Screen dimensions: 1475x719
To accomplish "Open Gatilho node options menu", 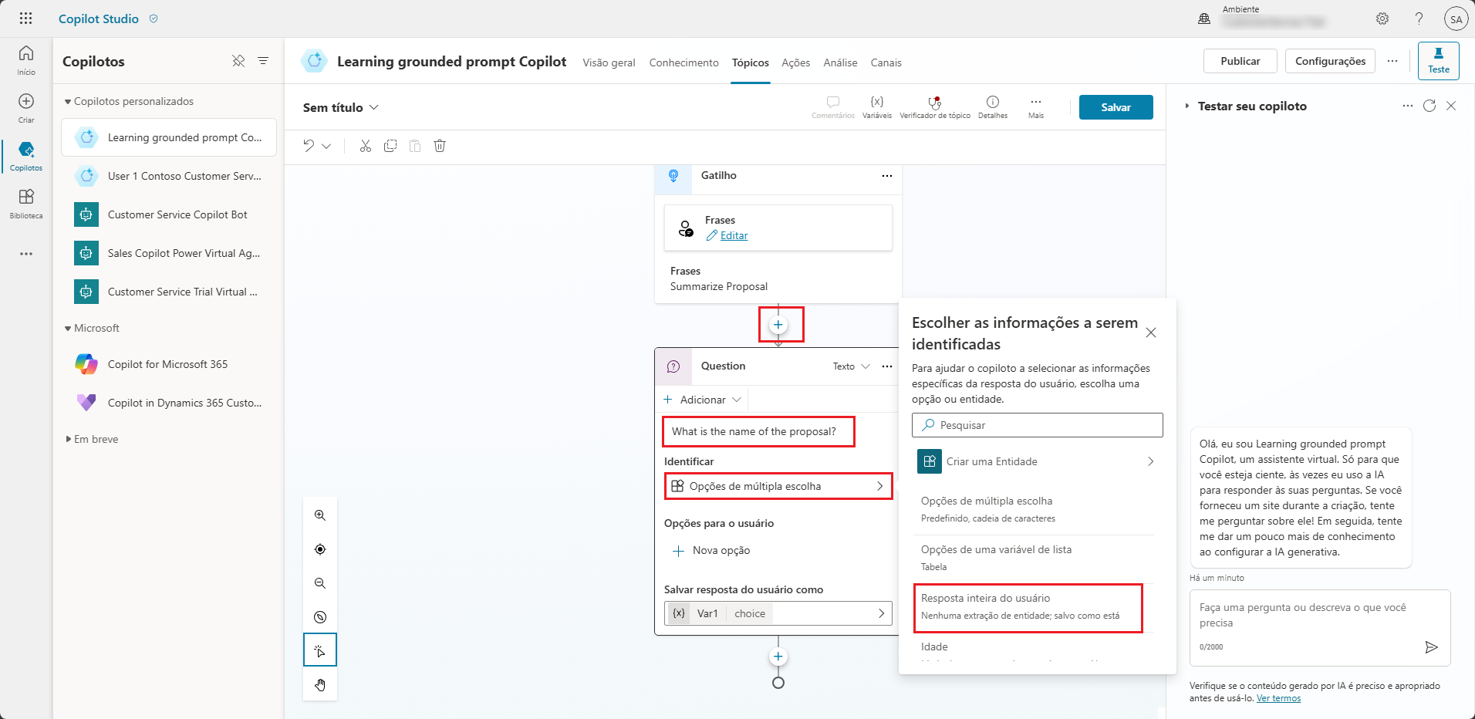I will click(887, 176).
